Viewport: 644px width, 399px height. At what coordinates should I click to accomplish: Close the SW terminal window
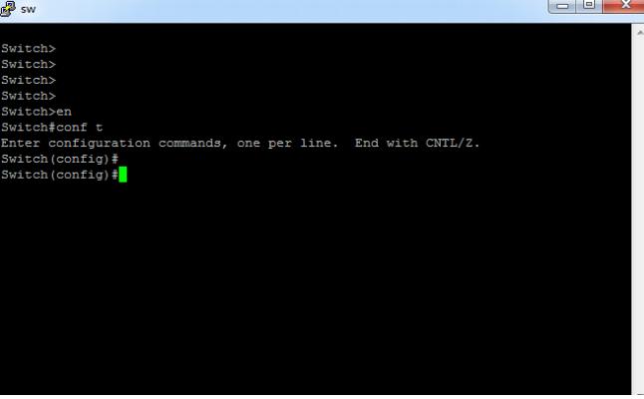(x=624, y=5)
